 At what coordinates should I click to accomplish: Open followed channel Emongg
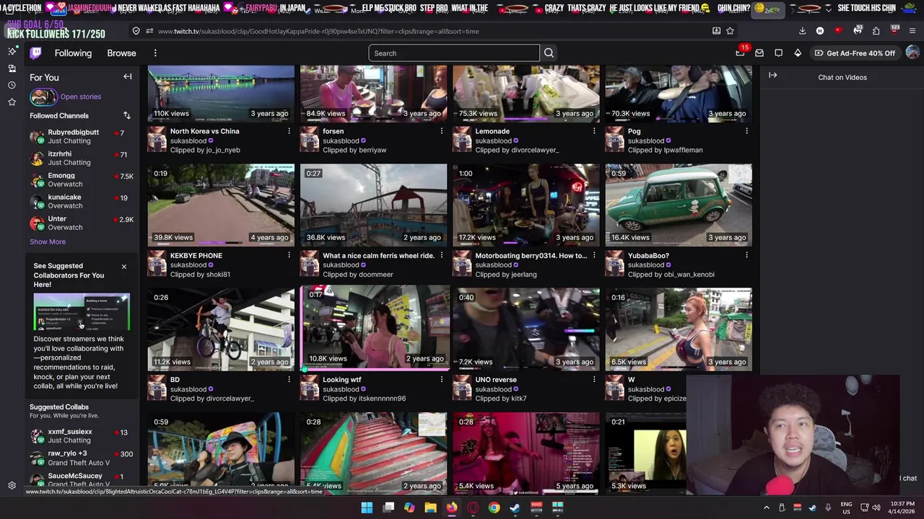81,179
